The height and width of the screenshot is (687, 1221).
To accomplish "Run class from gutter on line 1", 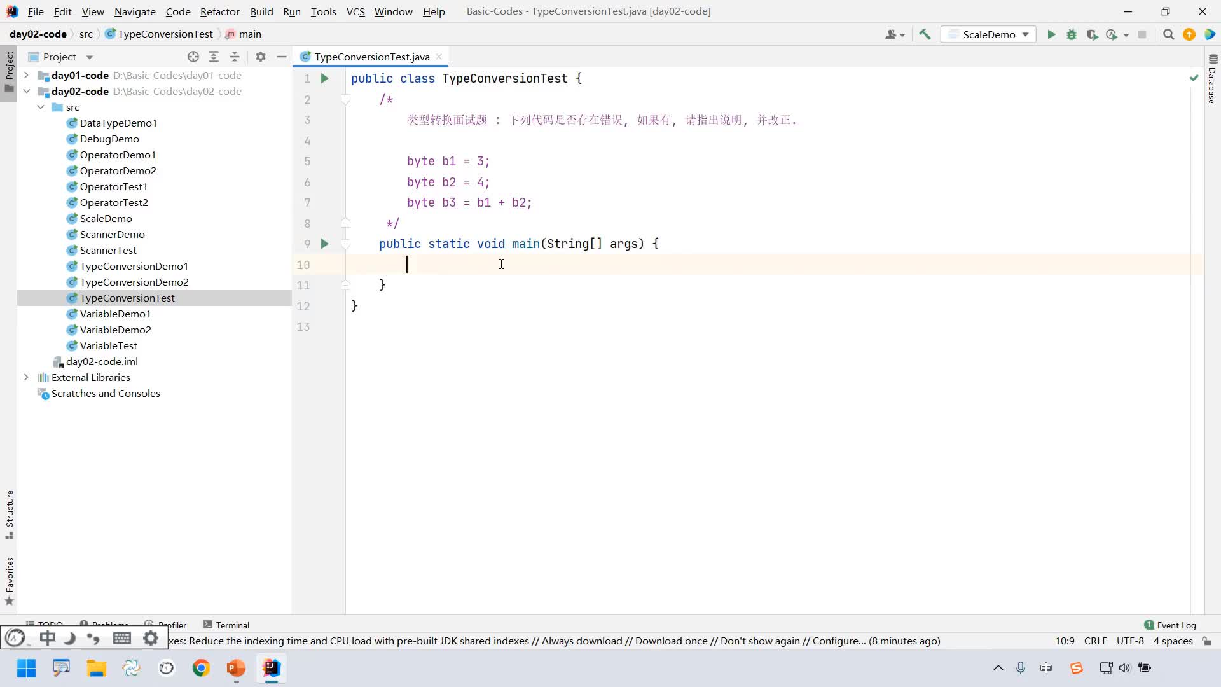I will coord(324,78).
